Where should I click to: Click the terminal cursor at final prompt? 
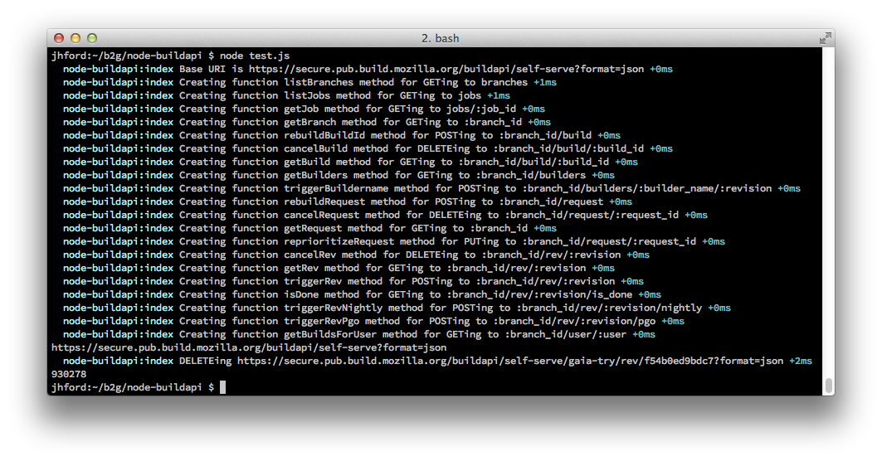coord(222,386)
